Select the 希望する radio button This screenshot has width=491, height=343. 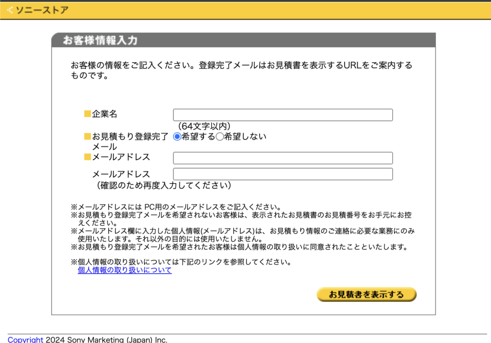(177, 137)
